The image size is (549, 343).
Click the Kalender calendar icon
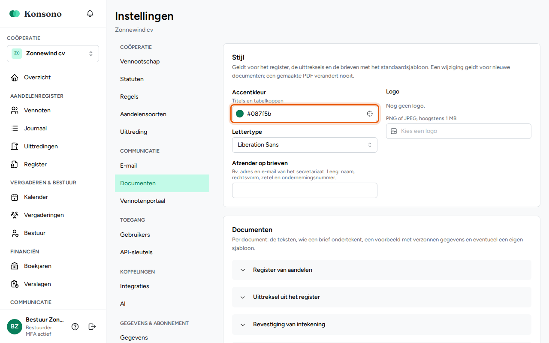coord(15,197)
